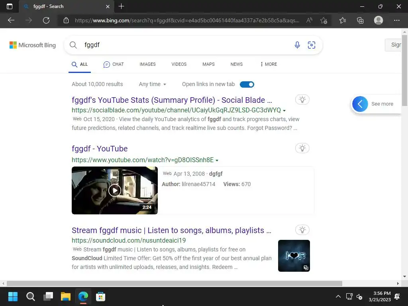Open Task View on the taskbar
Screen dimensions: 408x306
click(x=48, y=296)
